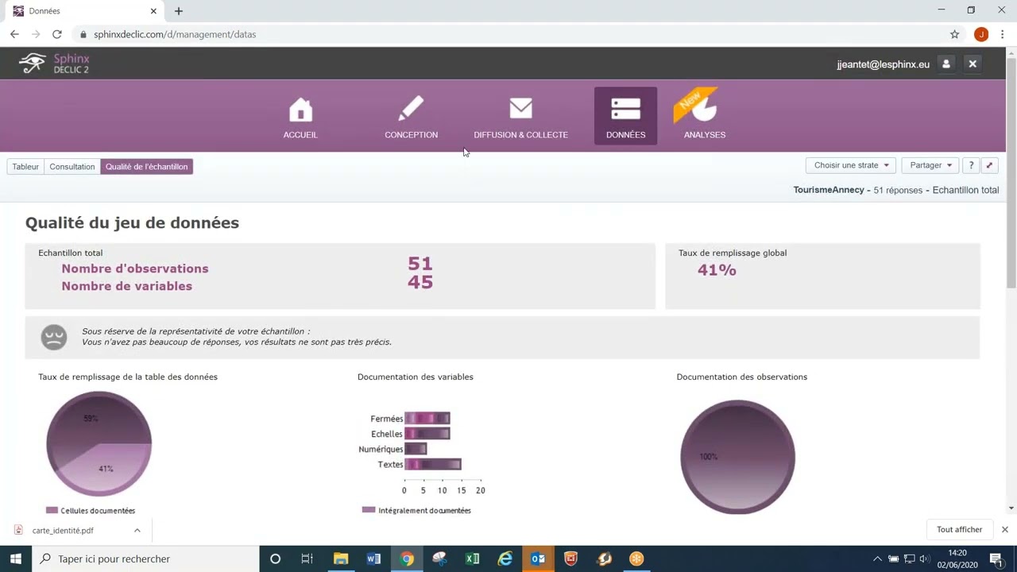Click the address bar URL field
1017x572 pixels.
tap(508, 34)
